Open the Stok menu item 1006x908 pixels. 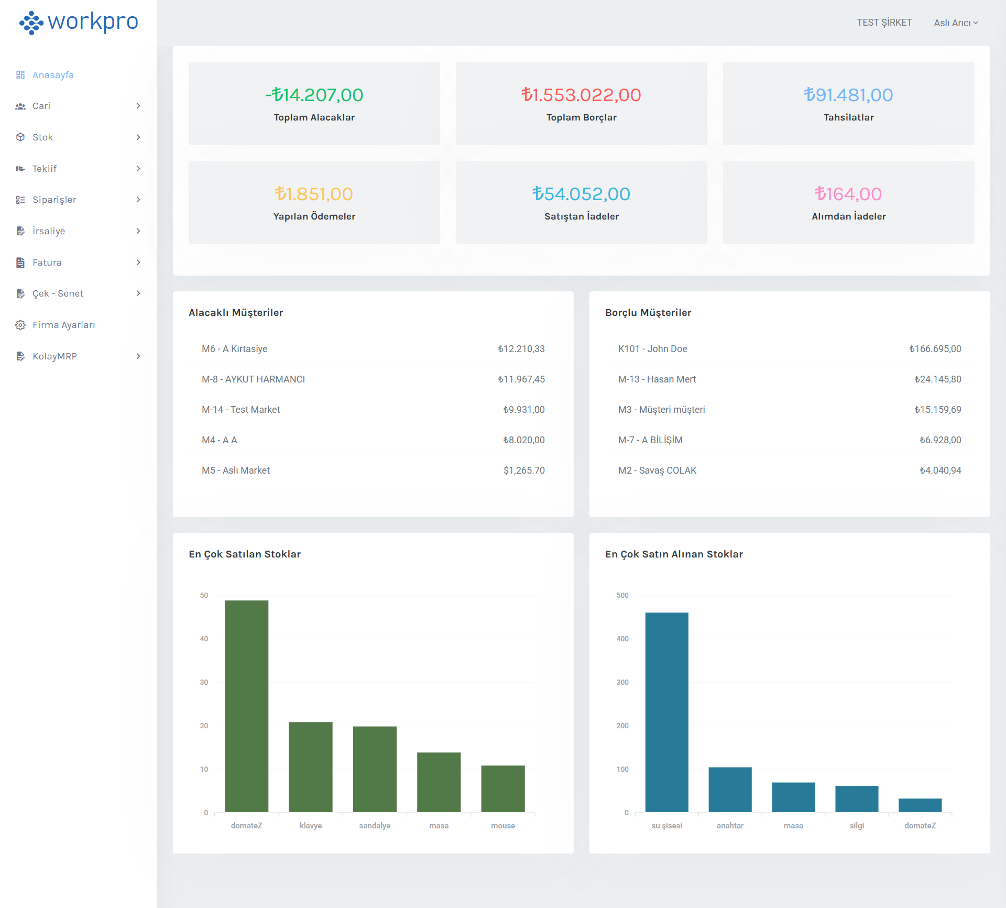43,137
